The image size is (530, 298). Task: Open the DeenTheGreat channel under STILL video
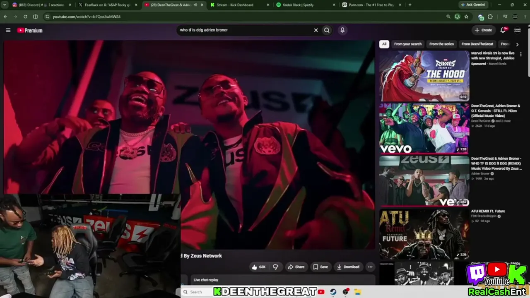481,121
